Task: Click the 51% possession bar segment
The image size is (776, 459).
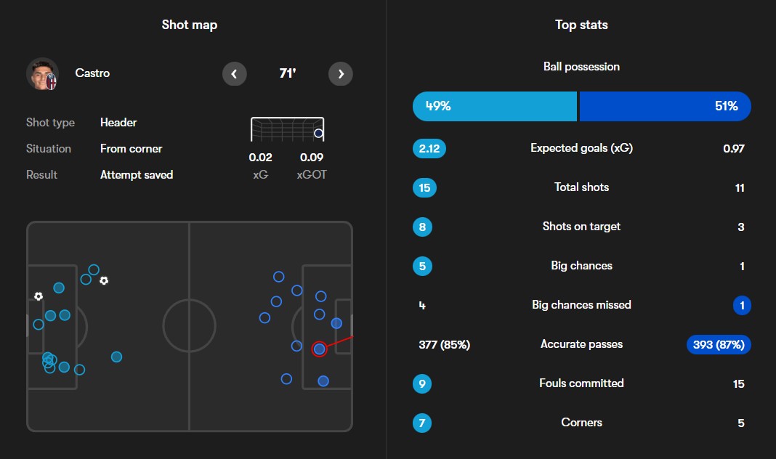Action: [665, 106]
